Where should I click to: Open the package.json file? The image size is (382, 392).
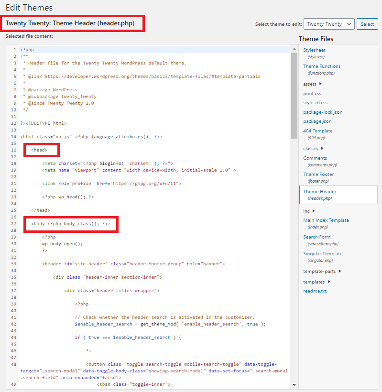317,121
